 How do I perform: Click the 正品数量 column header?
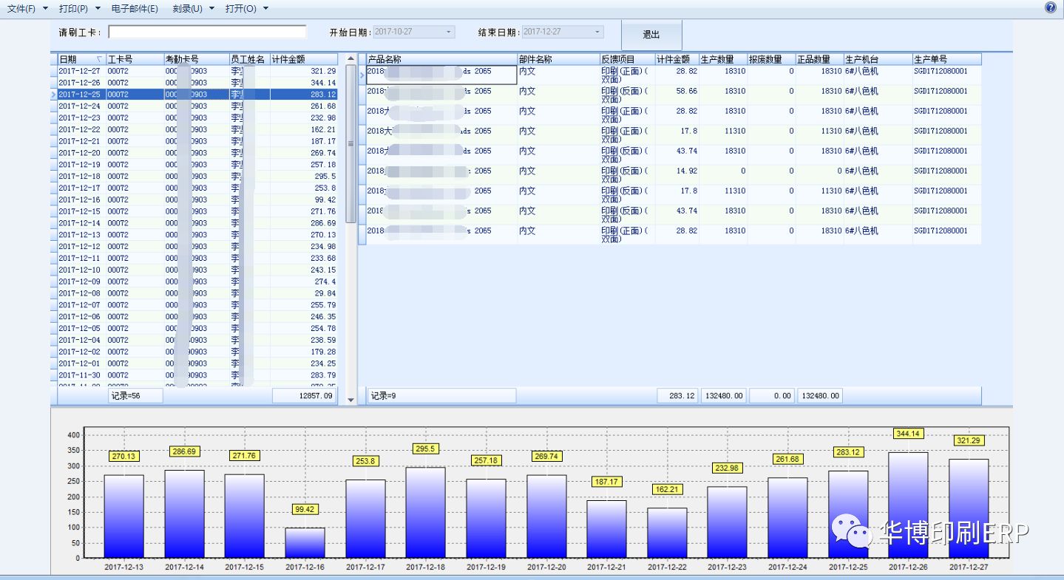click(x=819, y=59)
